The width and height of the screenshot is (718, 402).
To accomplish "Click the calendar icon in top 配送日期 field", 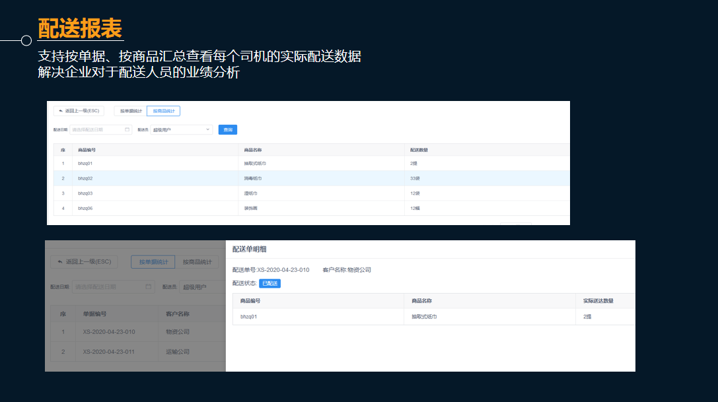I will point(127,129).
